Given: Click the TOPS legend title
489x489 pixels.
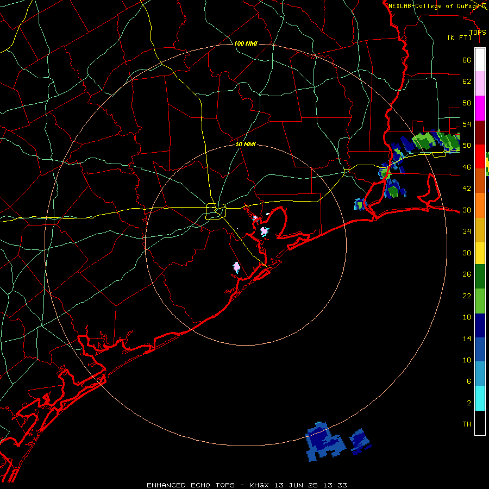Looking at the screenshot, I should point(478,33).
